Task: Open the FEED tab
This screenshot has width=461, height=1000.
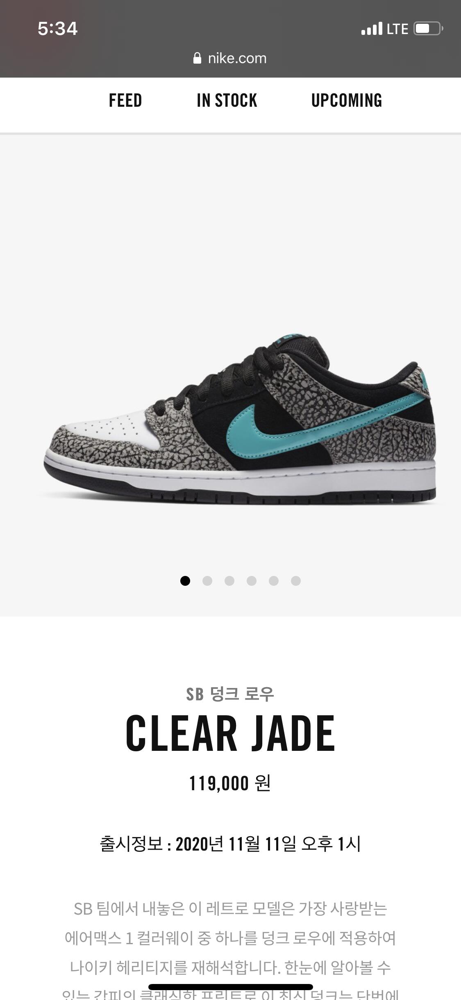Action: point(125,101)
